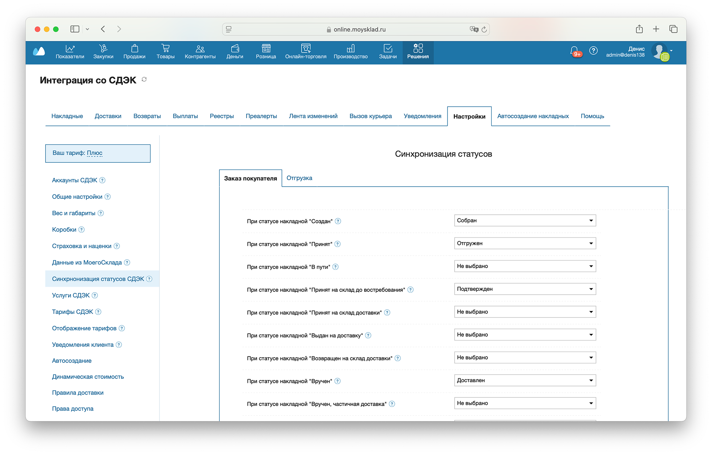The width and height of the screenshot is (712, 455).
Task: Open the Деньги money section
Action: [x=235, y=52]
